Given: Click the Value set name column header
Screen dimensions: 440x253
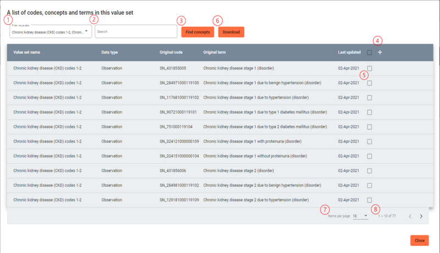Looking at the screenshot, I should point(26,52).
